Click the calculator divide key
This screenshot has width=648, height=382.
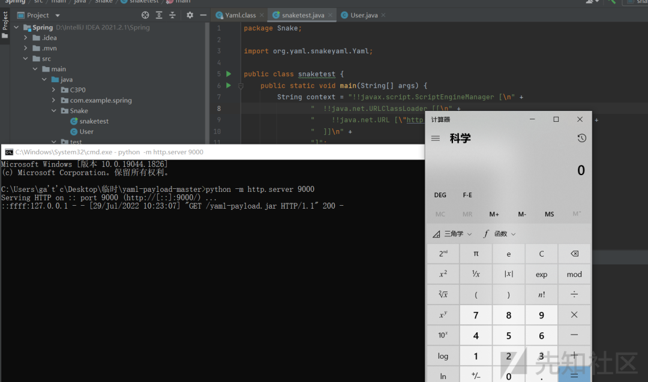574,294
